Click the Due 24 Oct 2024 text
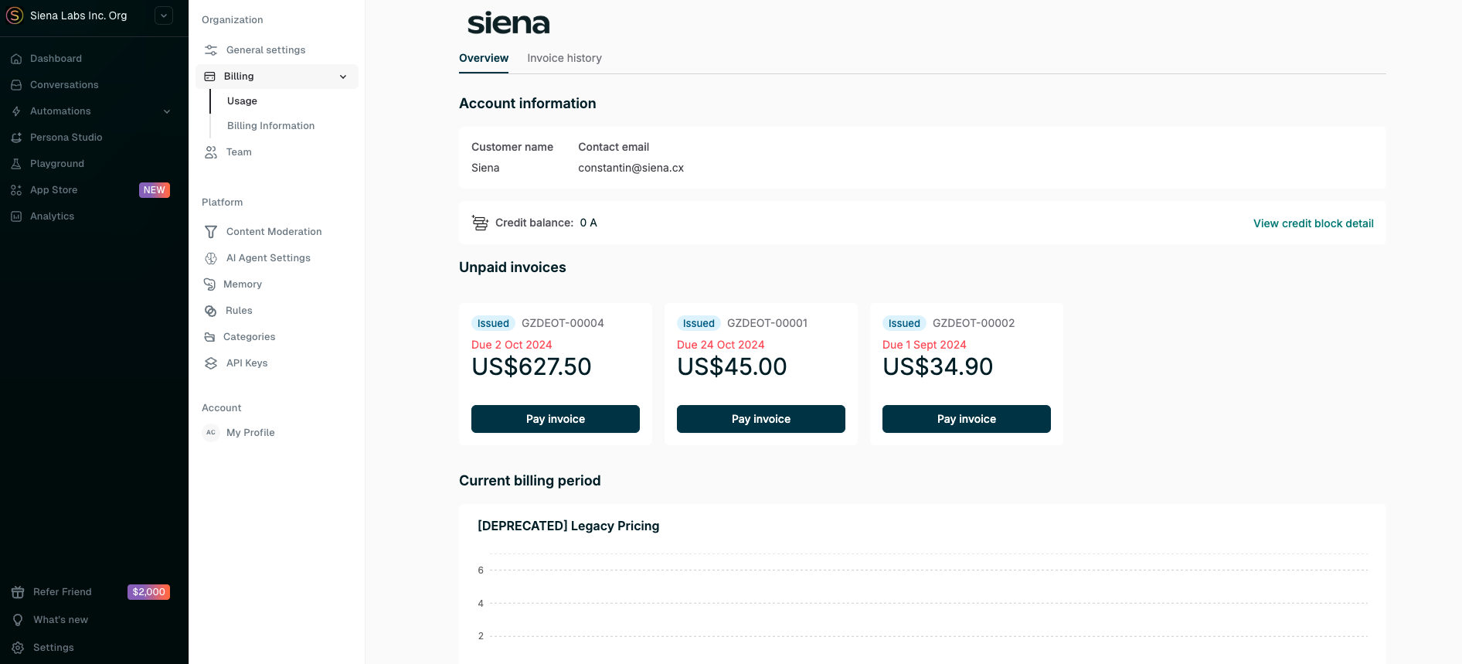Screen dimensions: 1462x664 tap(720, 345)
